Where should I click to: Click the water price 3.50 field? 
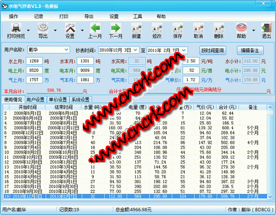(x=191, y=61)
